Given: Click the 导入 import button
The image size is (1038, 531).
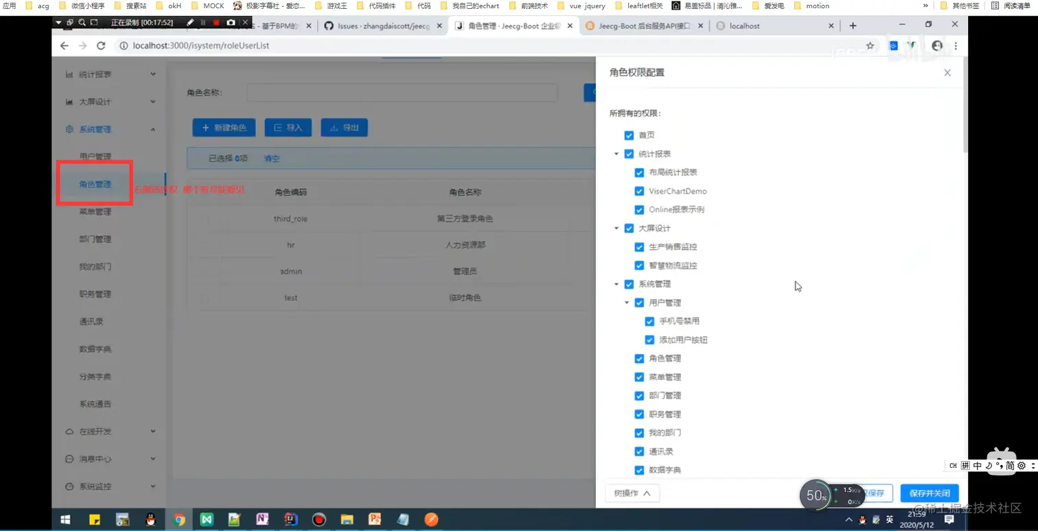Looking at the screenshot, I should point(288,127).
